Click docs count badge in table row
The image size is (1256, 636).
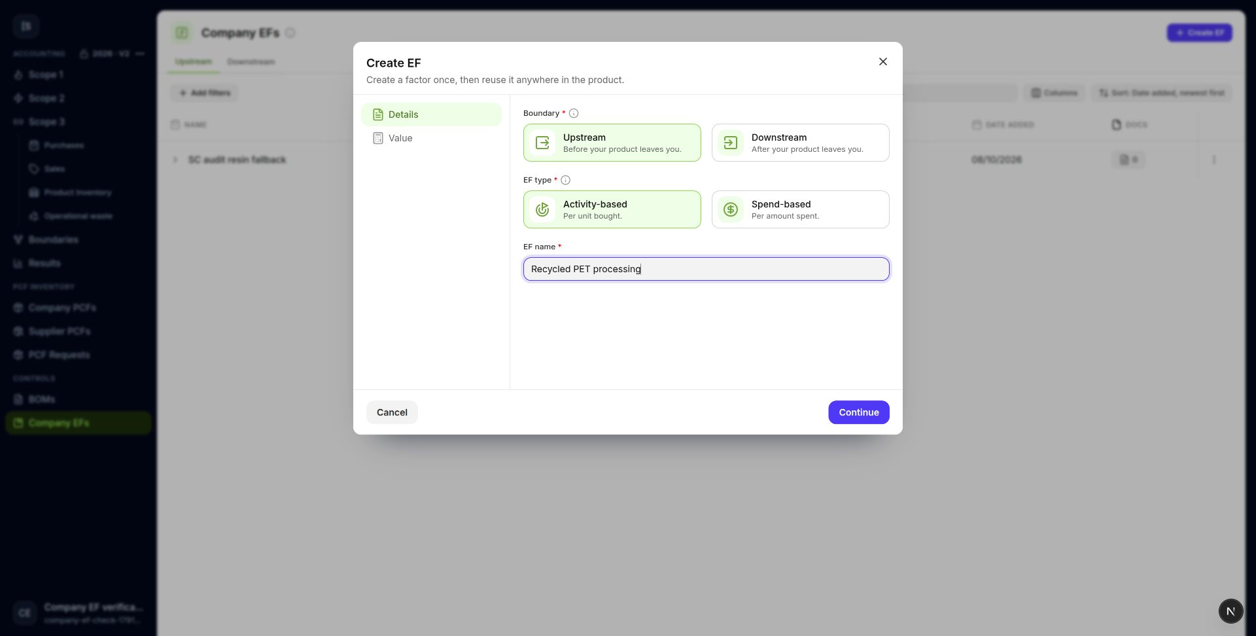pos(1128,160)
